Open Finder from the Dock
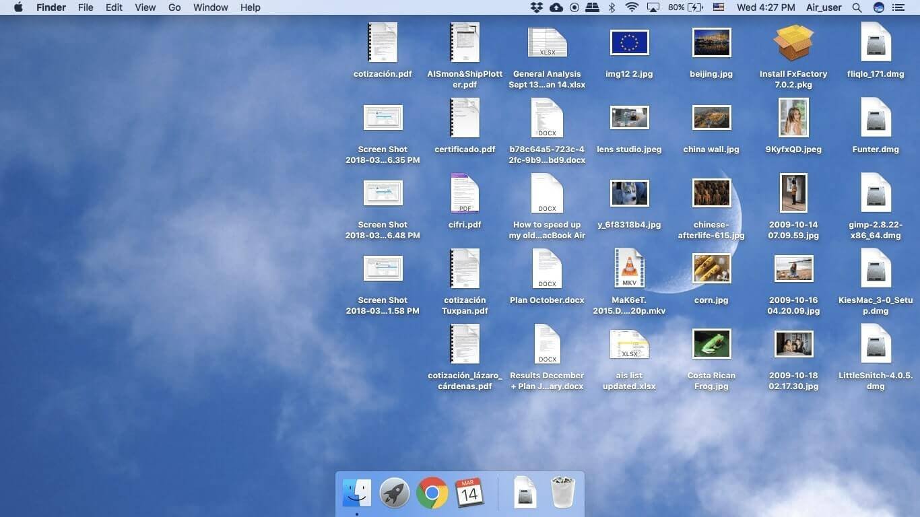 [356, 493]
